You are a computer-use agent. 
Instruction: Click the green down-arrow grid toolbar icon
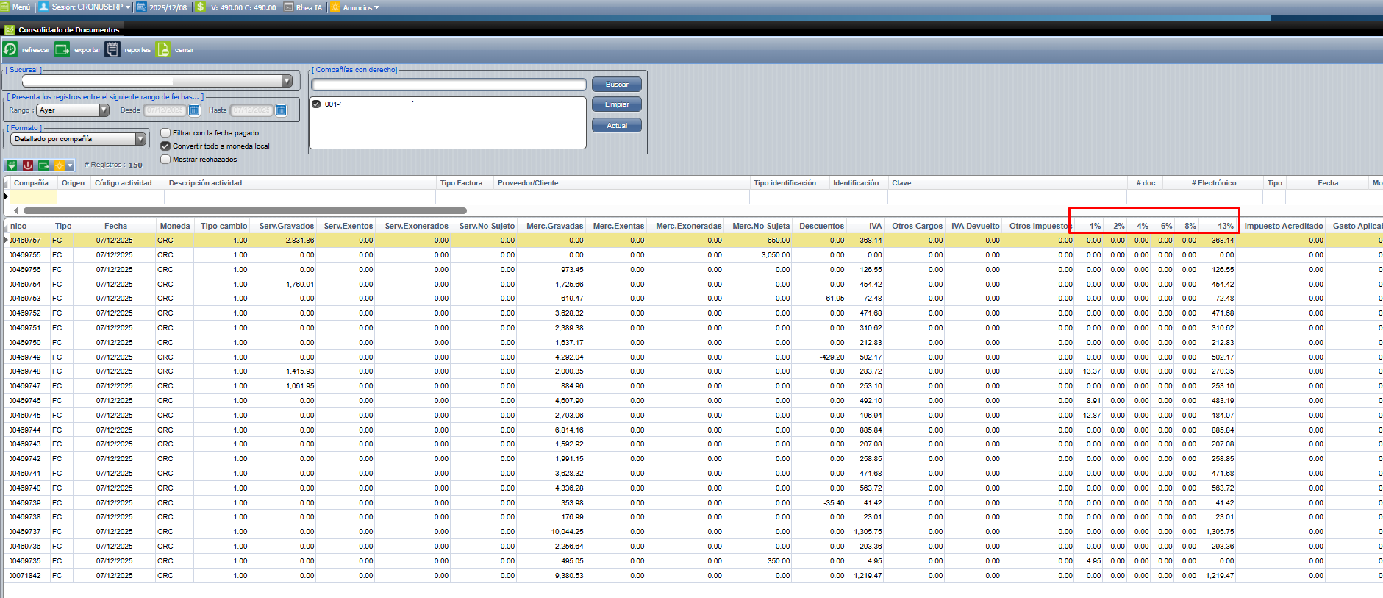pyautogui.click(x=12, y=165)
